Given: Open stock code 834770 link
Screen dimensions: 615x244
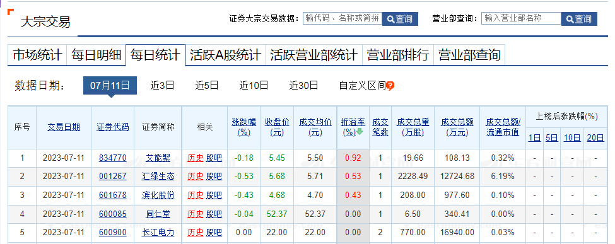Looking at the screenshot, I should point(112,158).
